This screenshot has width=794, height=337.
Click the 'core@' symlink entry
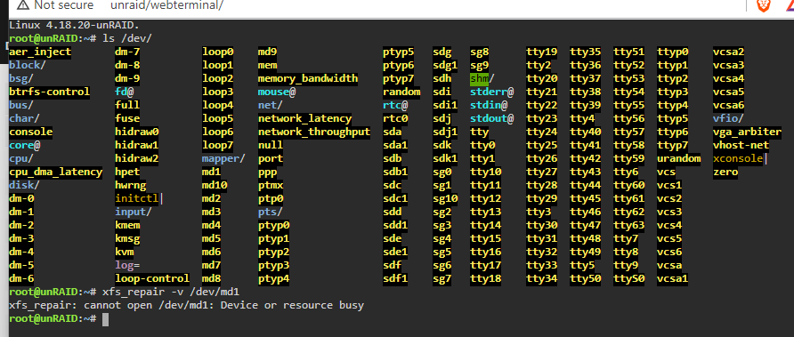[x=24, y=145]
